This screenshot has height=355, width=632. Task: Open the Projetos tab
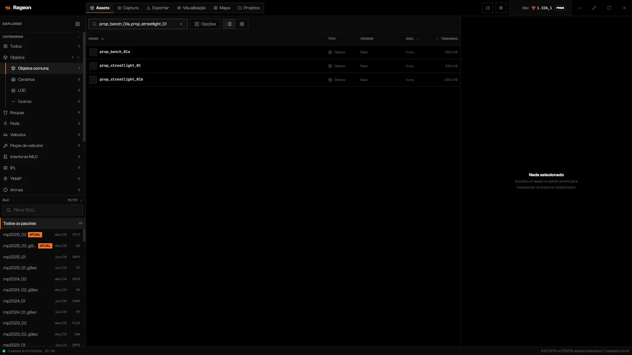(x=249, y=8)
